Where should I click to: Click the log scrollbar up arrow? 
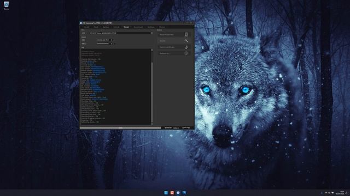coord(152,50)
